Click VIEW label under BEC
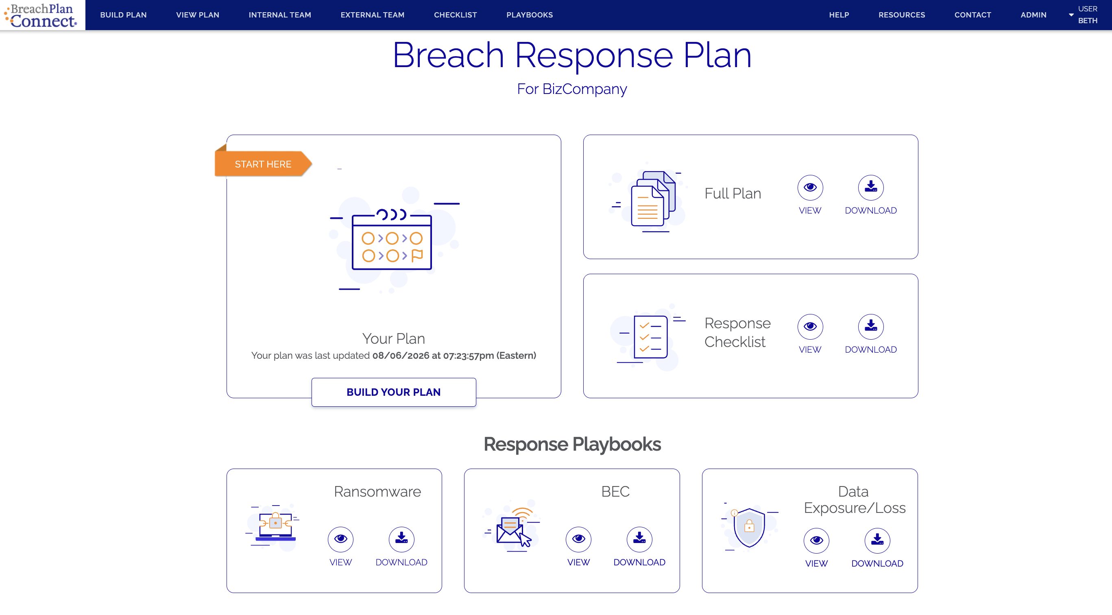Viewport: 1112px width, 615px height. point(578,563)
